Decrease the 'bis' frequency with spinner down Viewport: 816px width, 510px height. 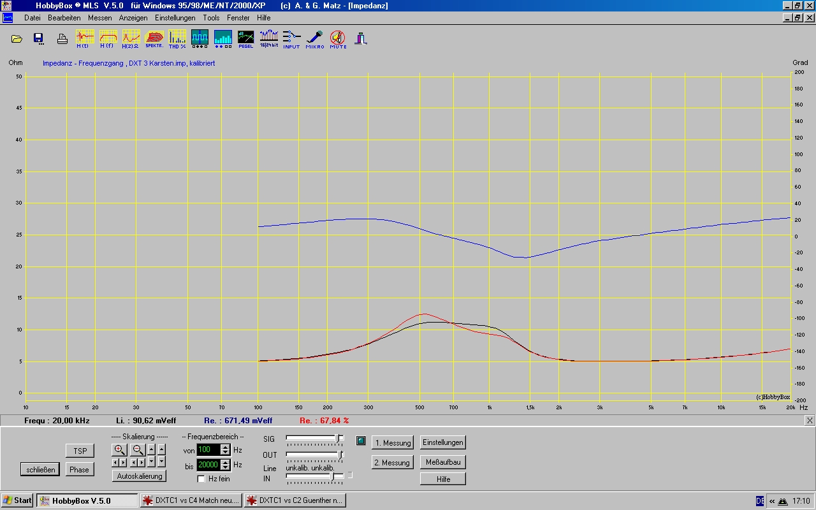pos(225,468)
